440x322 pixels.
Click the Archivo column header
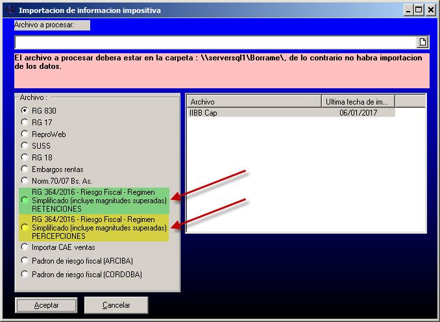click(253, 101)
